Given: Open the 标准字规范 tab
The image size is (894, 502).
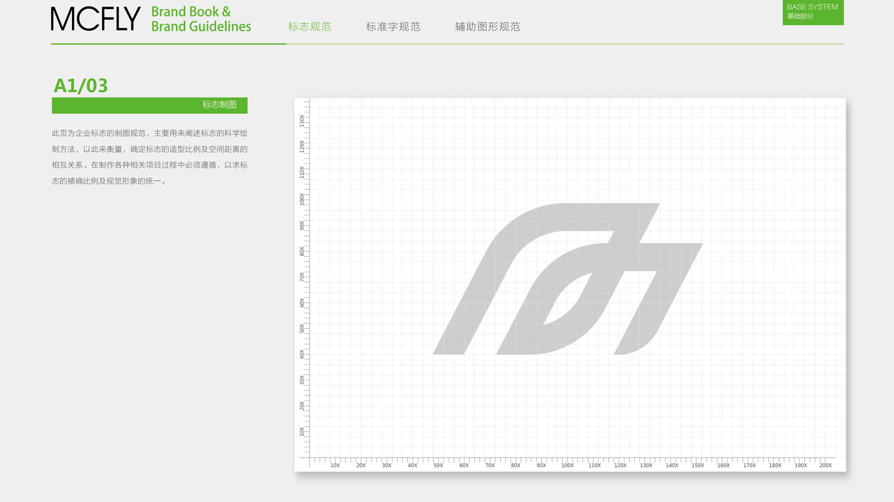Looking at the screenshot, I should [x=393, y=27].
